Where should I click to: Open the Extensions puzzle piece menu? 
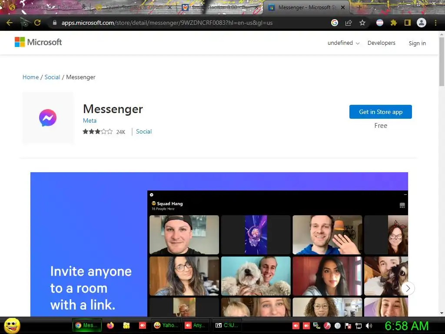(x=393, y=23)
